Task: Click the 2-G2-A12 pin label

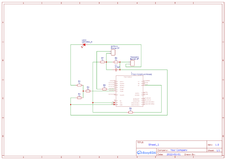Action: tap(112, 81)
